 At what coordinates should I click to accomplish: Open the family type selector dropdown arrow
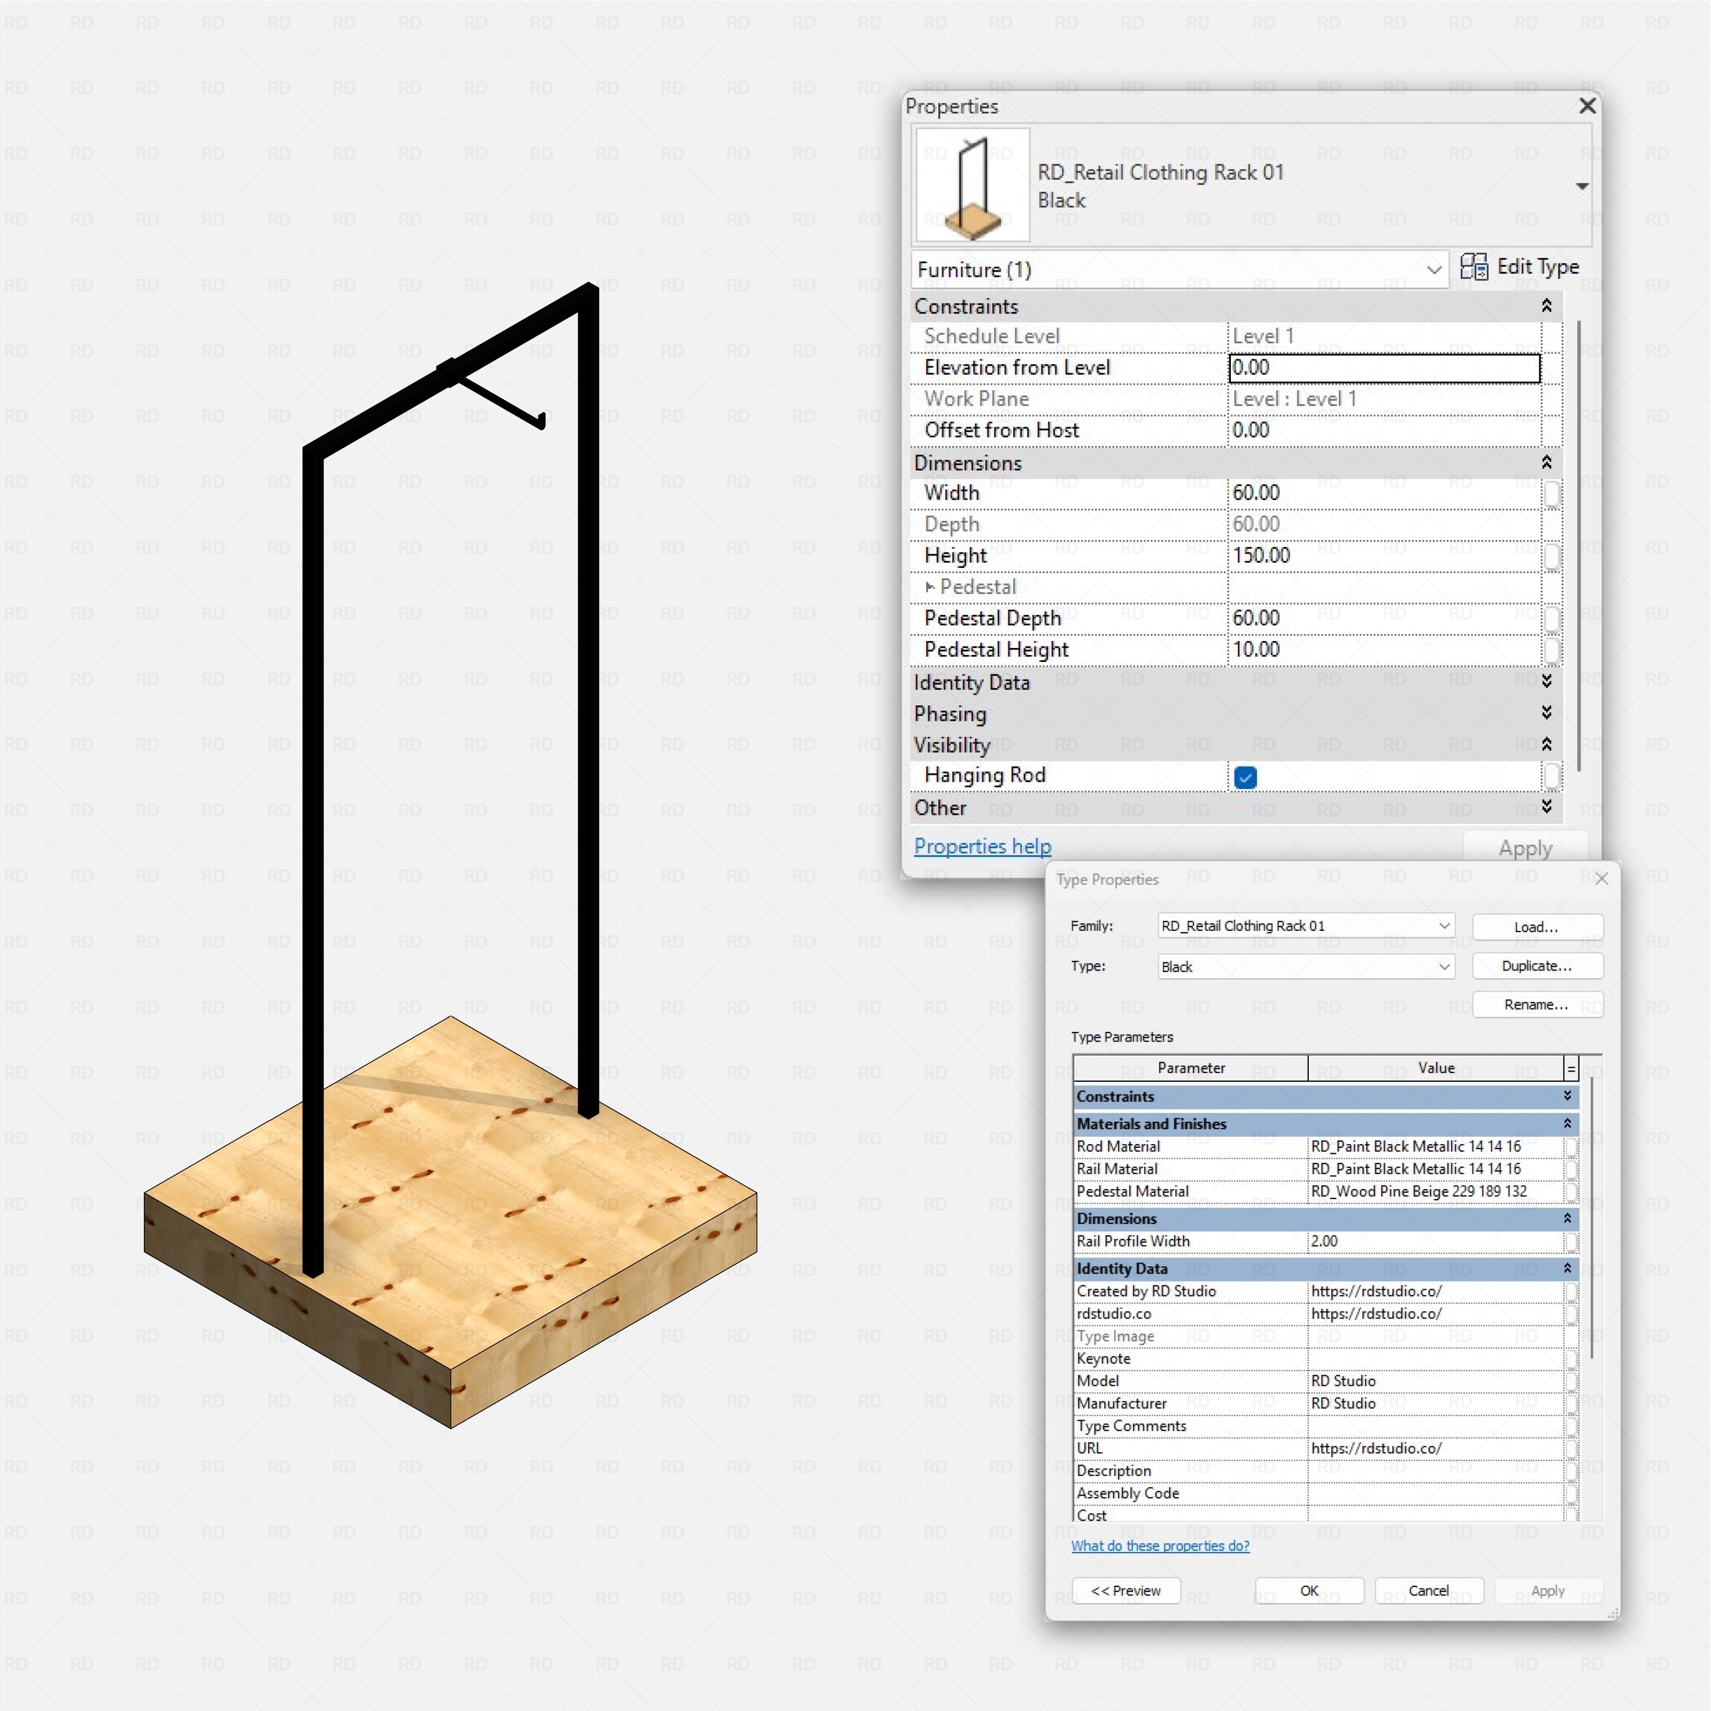1582,186
